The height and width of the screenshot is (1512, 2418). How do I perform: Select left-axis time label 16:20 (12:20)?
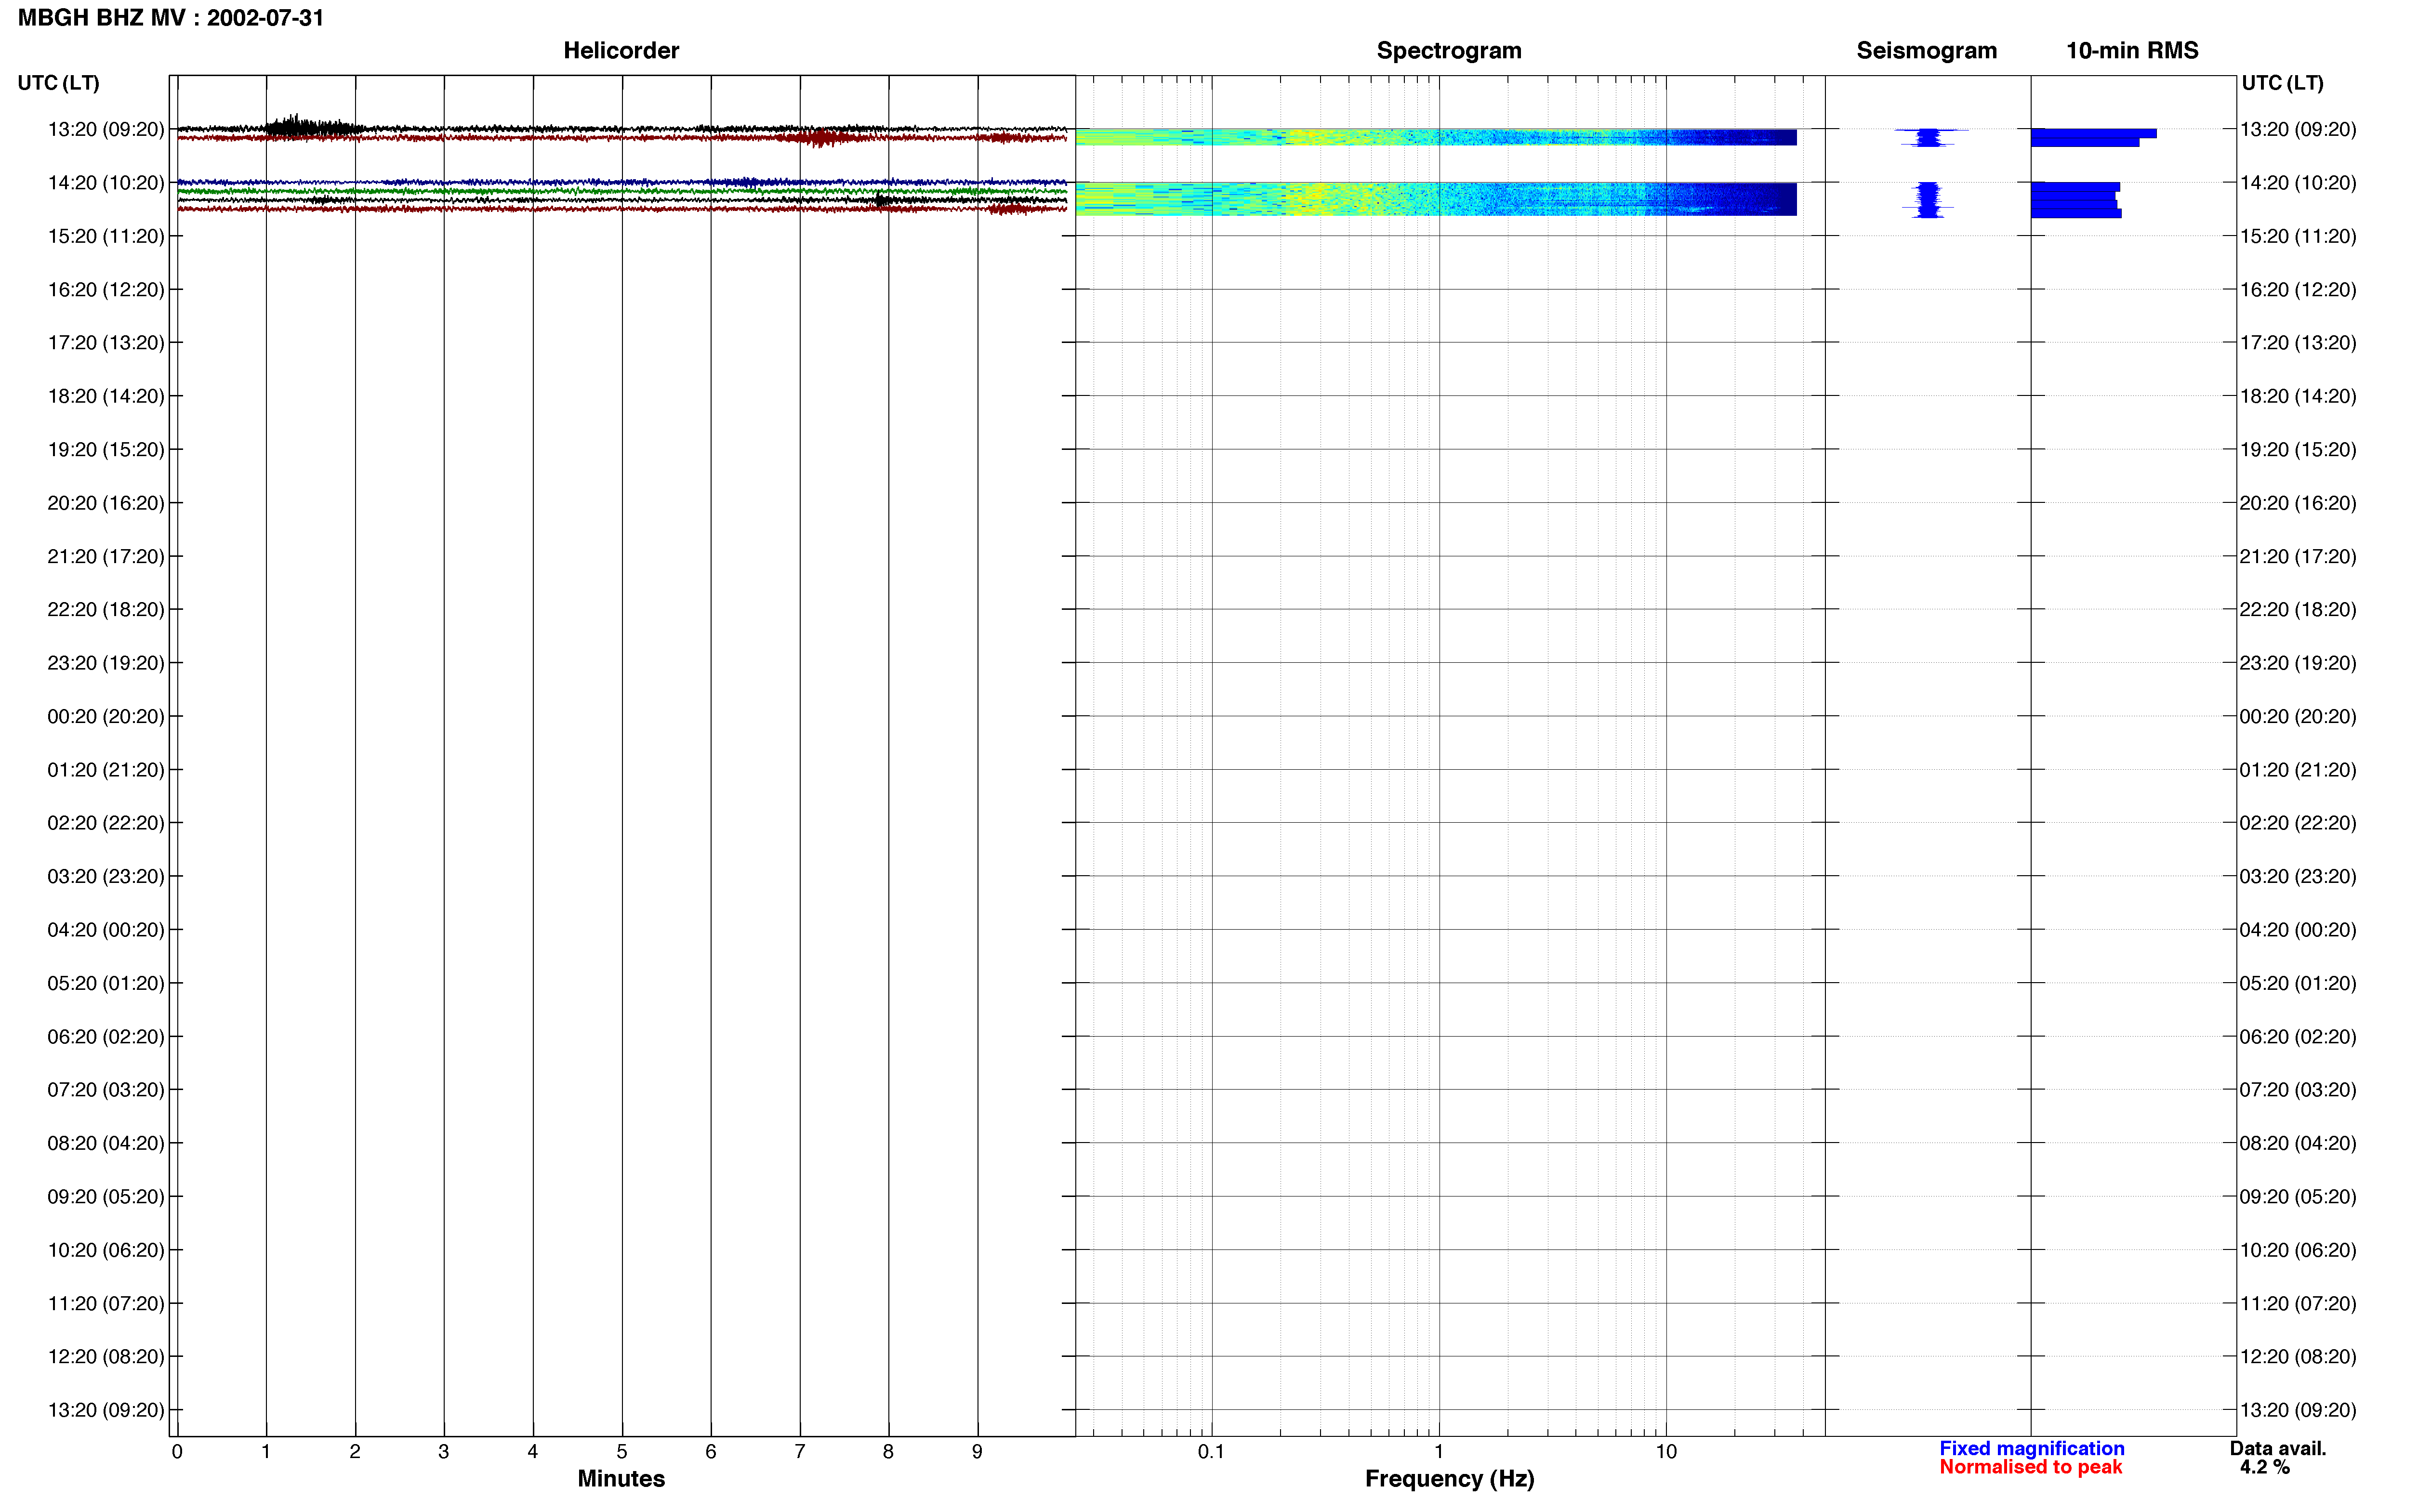pyautogui.click(x=106, y=290)
